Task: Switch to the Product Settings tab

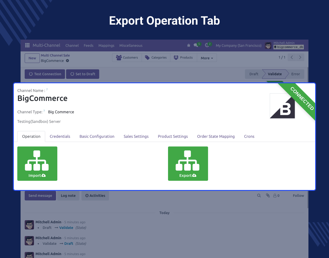Action: [173, 137]
